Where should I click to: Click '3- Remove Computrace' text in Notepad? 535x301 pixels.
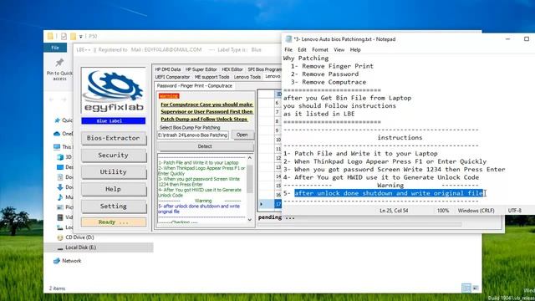pos(329,82)
